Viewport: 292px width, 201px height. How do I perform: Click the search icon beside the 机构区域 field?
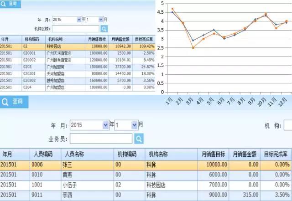[104, 29]
